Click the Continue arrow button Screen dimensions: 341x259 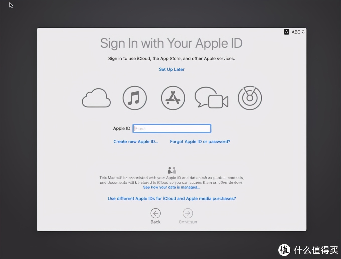tap(188, 213)
